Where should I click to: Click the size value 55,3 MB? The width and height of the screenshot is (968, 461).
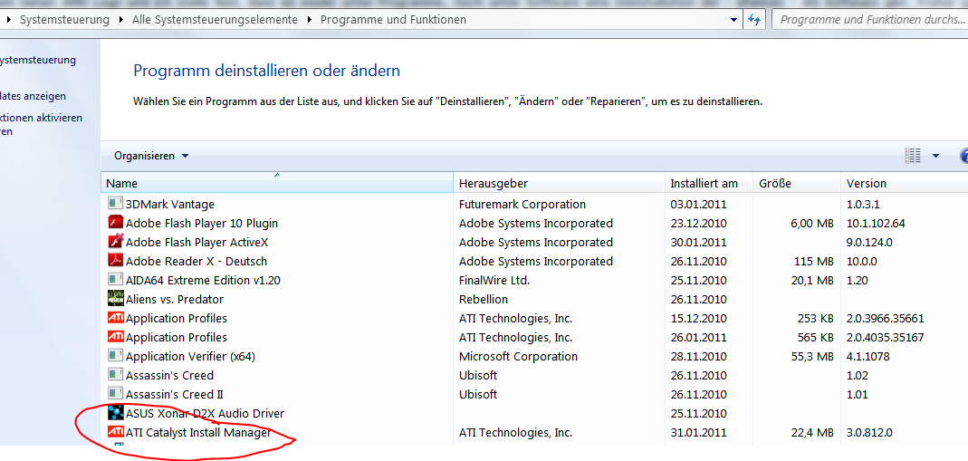pos(812,357)
